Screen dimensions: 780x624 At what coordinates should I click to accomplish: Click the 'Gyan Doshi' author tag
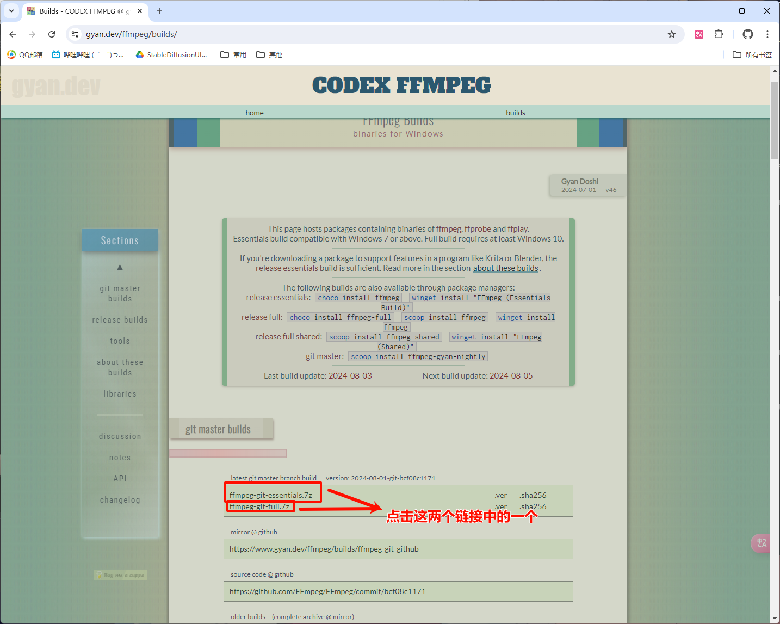pyautogui.click(x=580, y=181)
